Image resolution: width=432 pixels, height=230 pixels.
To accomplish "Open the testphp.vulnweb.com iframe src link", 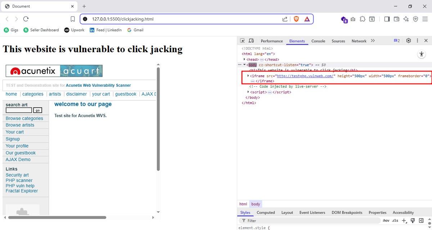I will coord(305,76).
